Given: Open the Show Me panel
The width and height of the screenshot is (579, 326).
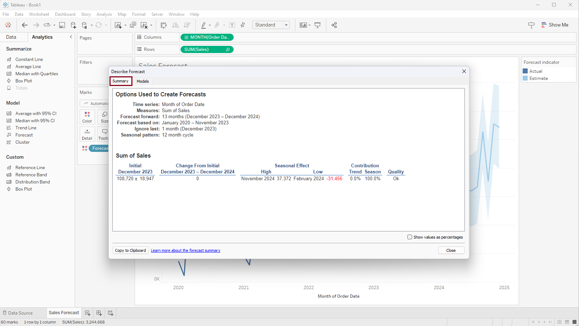Looking at the screenshot, I should click(x=555, y=25).
